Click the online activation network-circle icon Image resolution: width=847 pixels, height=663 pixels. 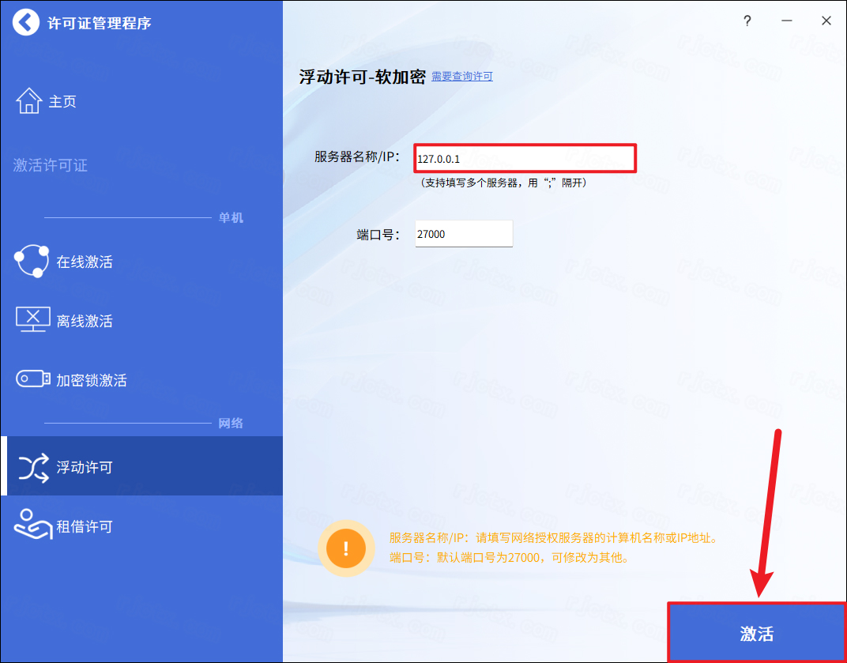coord(32,262)
